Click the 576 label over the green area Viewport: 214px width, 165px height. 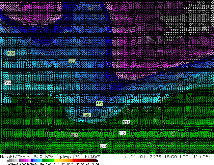coord(126,123)
